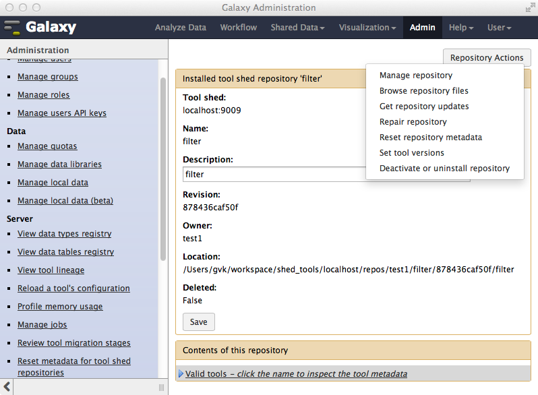Open the User dropdown menu
This screenshot has height=395, width=538.
tap(499, 28)
